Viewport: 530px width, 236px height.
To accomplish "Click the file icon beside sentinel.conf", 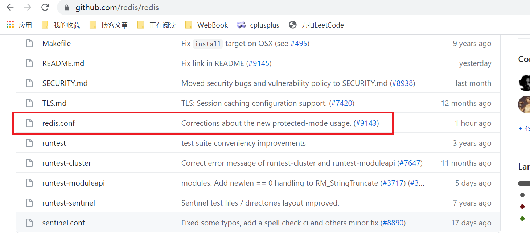I will [x=29, y=223].
